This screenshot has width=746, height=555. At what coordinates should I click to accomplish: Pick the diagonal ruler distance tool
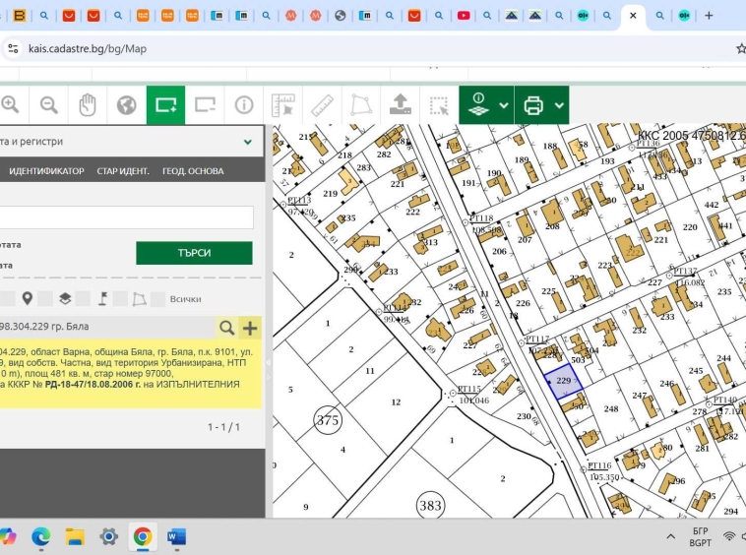(322, 105)
